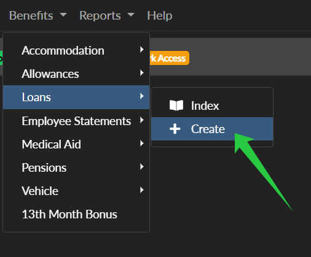Select Medical Aid menu entry
311x257 pixels.
tap(76, 144)
